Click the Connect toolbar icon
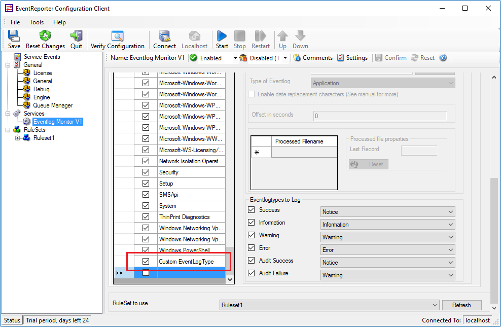Screen dimensions: 501x327 [x=165, y=40]
